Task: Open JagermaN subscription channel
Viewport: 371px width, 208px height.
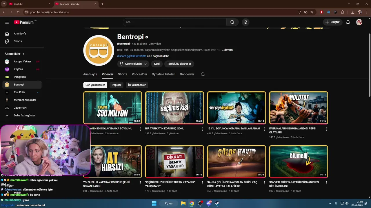Action: (x=22, y=108)
